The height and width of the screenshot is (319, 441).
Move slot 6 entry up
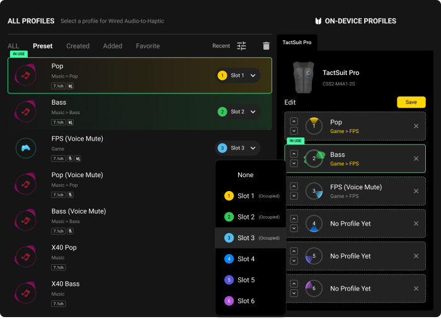click(294, 284)
